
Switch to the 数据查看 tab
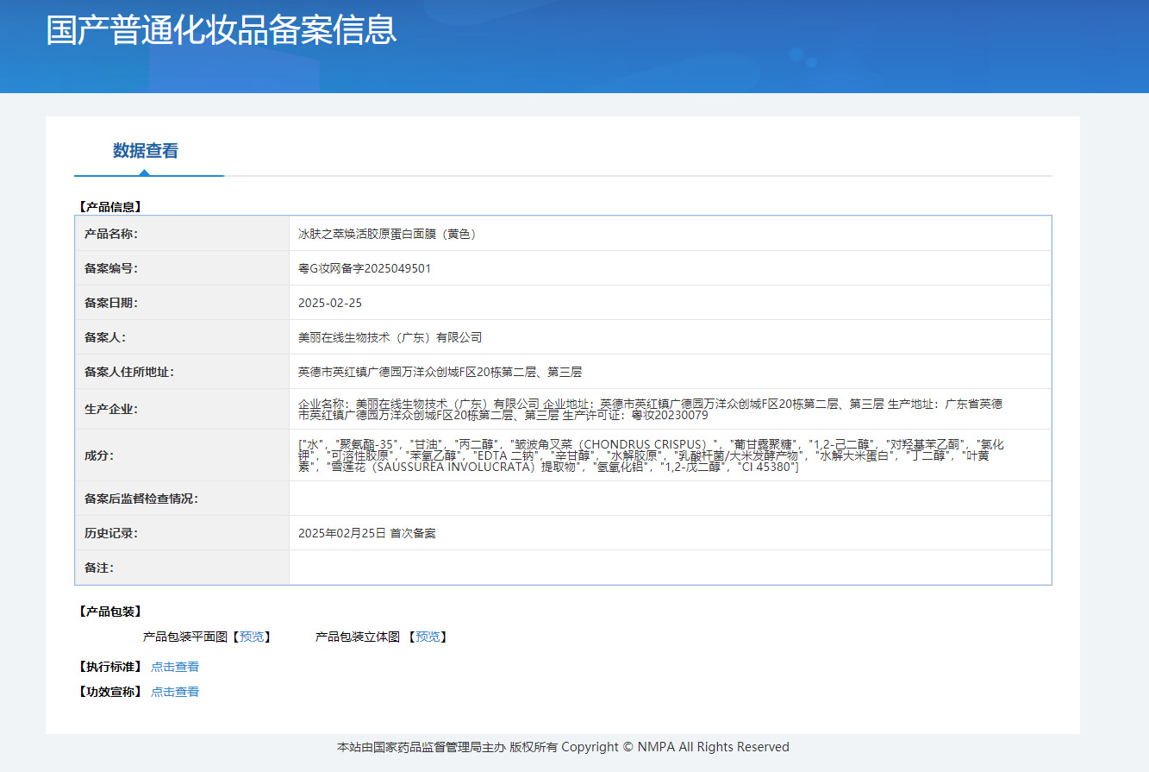pyautogui.click(x=146, y=151)
